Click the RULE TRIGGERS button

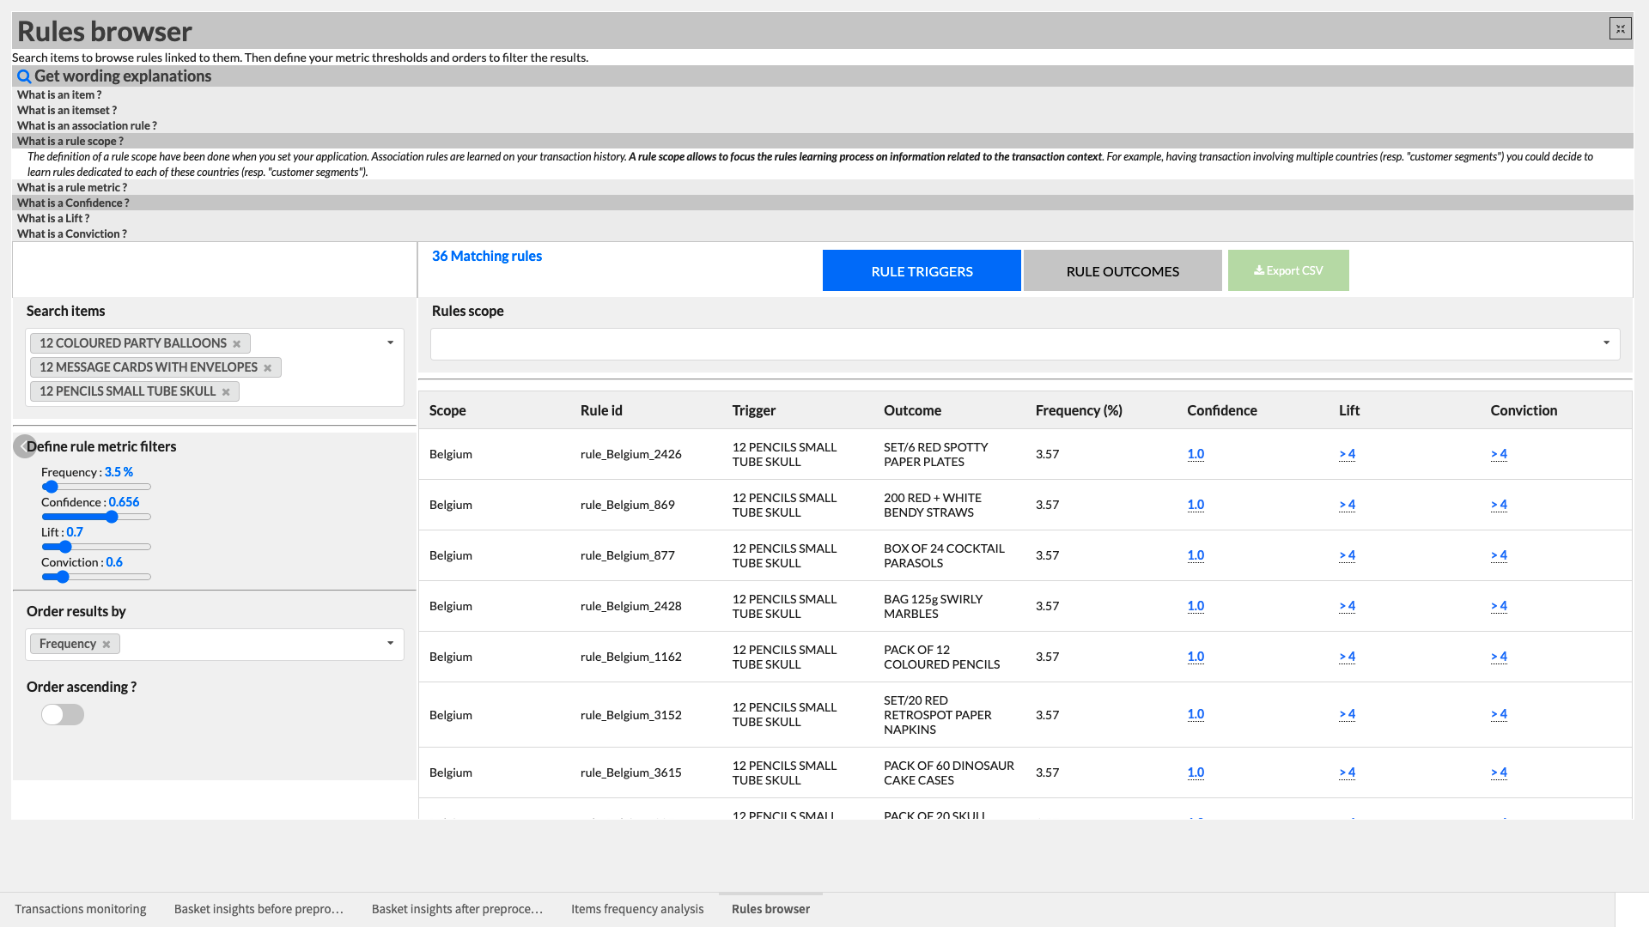point(922,270)
